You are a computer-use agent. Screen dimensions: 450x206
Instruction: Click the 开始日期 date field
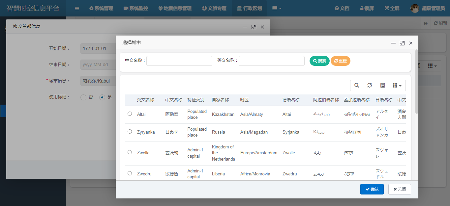[98, 48]
